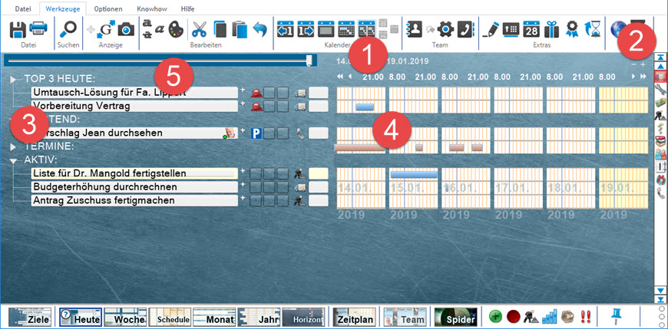The height and width of the screenshot is (329, 668).
Task: Open the Zeitplan view button
Action: (x=354, y=316)
